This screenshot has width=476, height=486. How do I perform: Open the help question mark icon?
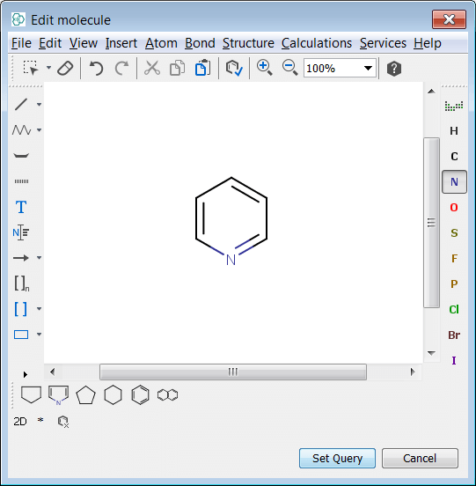coord(394,69)
